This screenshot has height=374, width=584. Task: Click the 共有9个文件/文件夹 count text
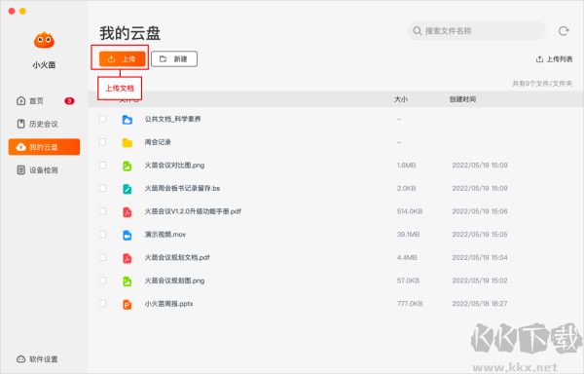[542, 84]
